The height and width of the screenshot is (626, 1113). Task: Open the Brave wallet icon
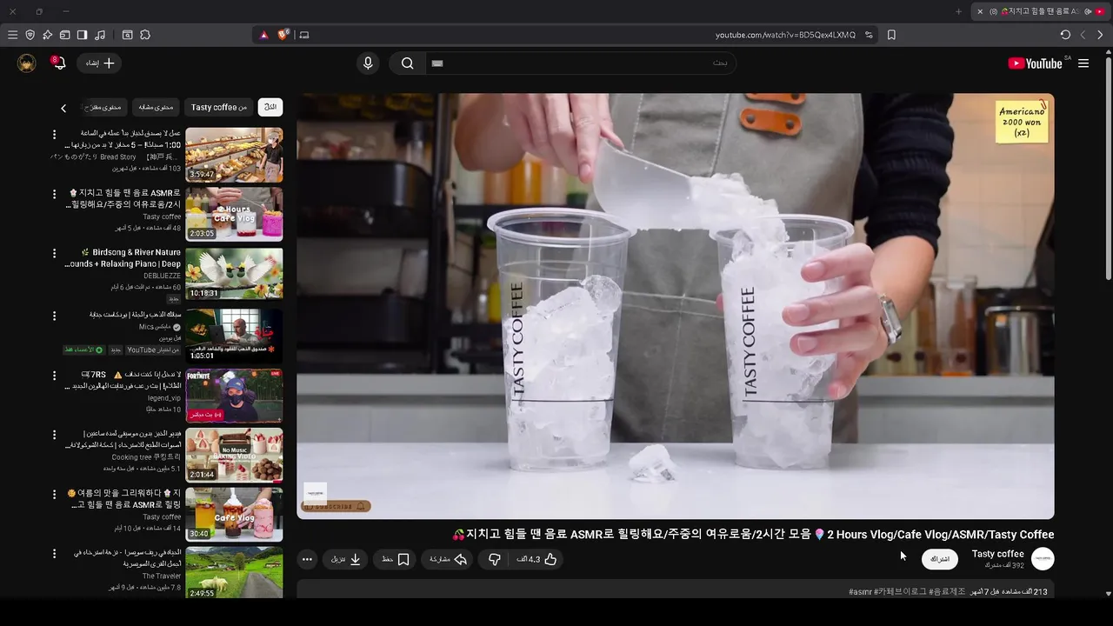pyautogui.click(x=64, y=35)
